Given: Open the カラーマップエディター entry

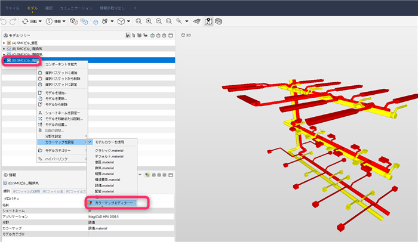Looking at the screenshot, I should pos(112,203).
